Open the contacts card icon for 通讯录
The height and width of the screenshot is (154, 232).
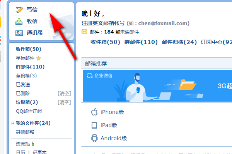tap(19, 33)
